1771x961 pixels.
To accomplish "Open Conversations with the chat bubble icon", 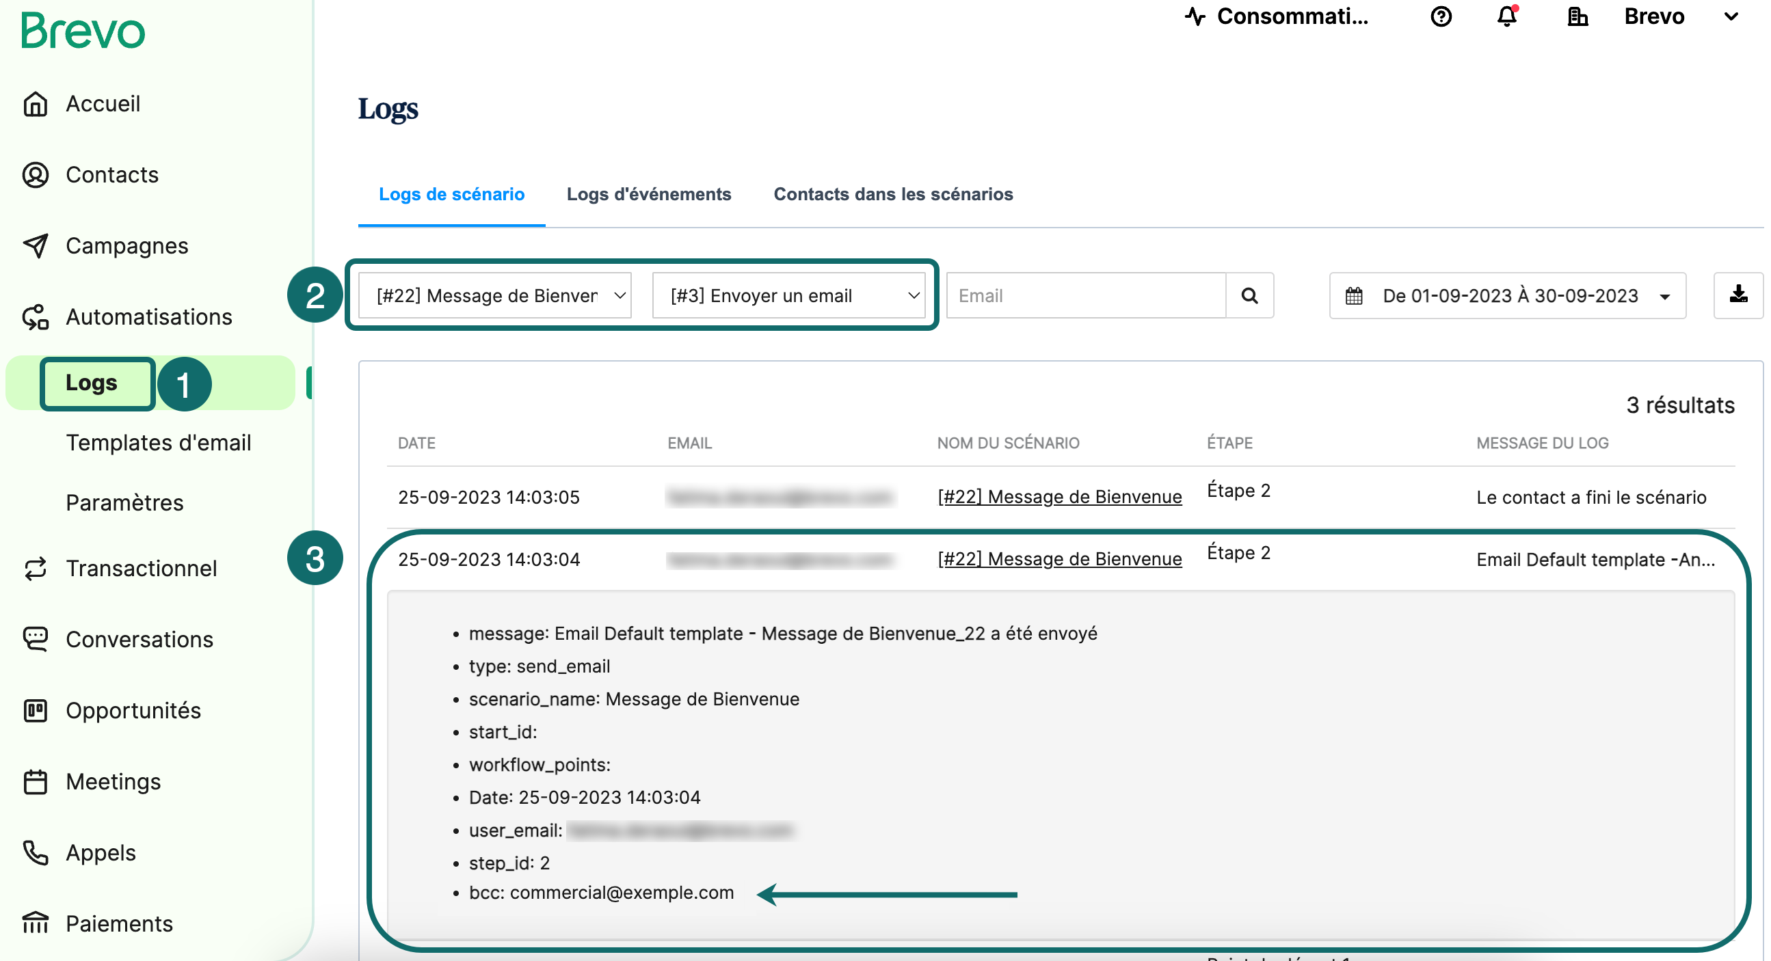I will [36, 639].
